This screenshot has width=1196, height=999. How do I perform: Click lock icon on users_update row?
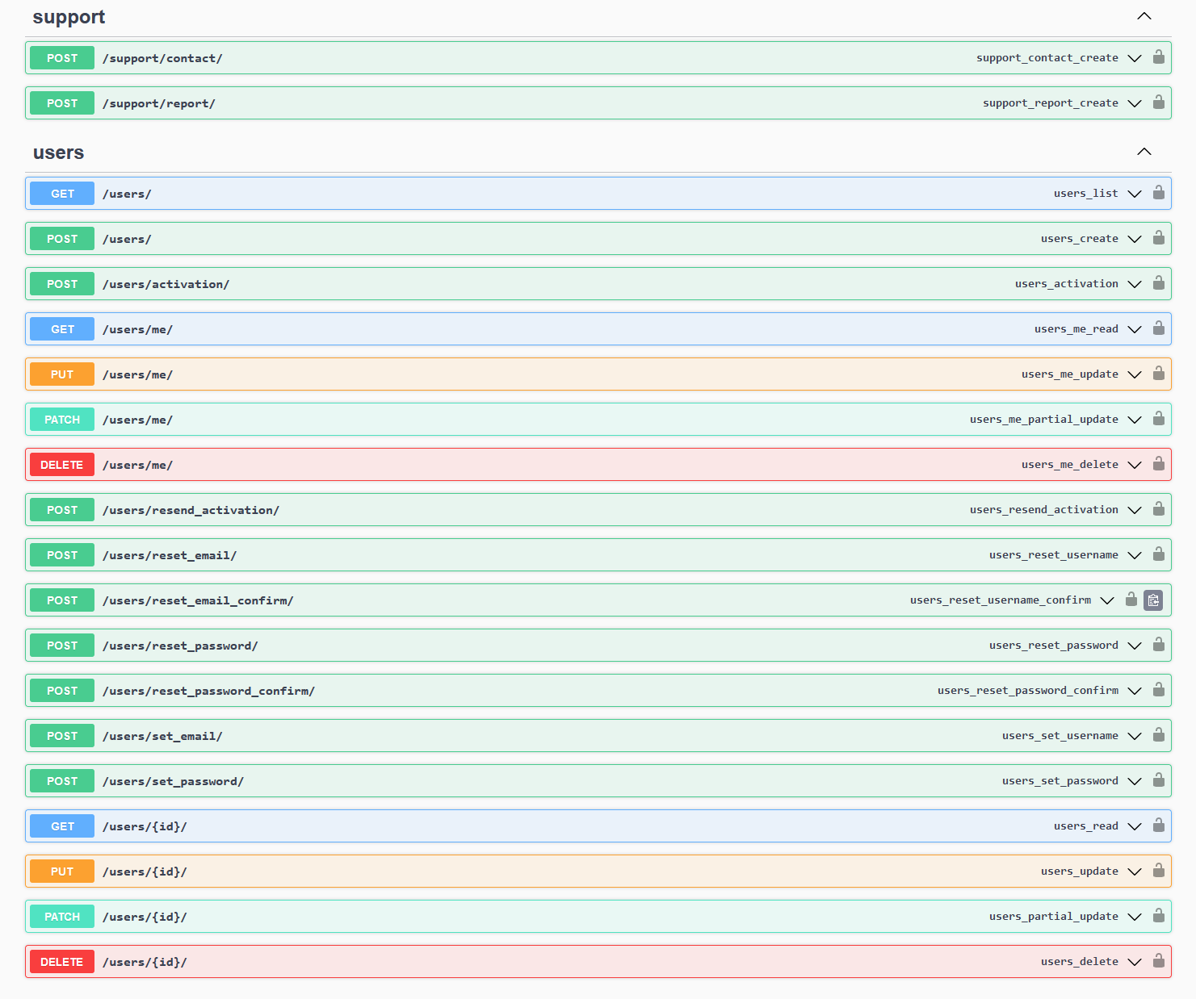[1158, 871]
